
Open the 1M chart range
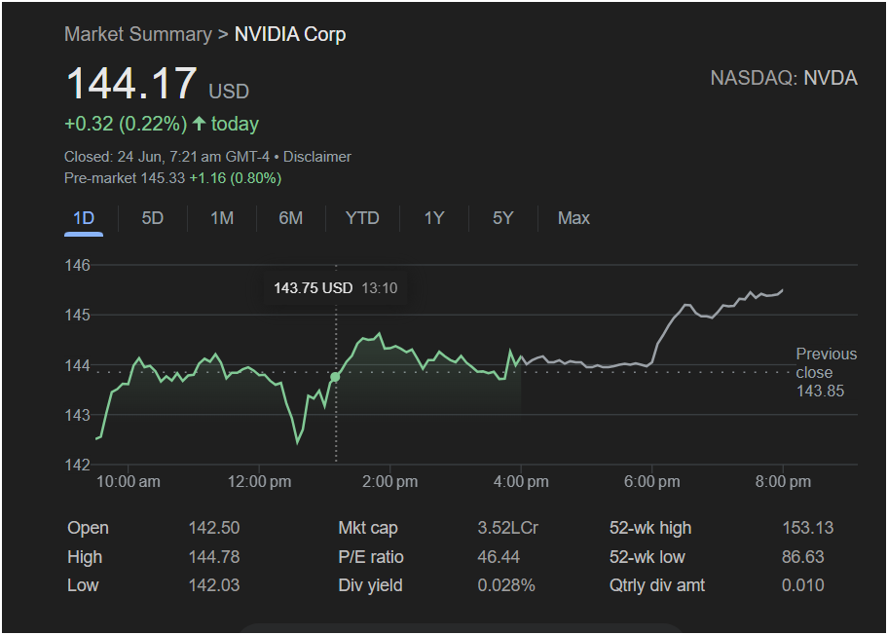(x=222, y=218)
